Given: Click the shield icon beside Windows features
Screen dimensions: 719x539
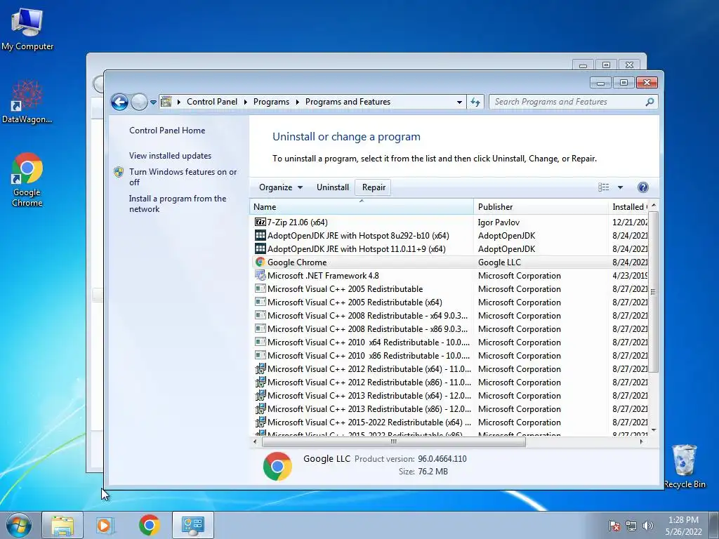Looking at the screenshot, I should click(x=119, y=172).
